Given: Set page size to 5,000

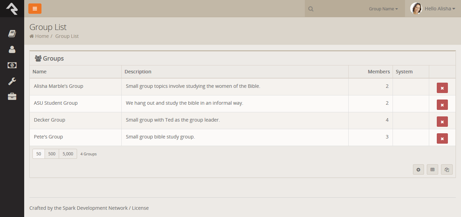Looking at the screenshot, I should tap(68, 154).
